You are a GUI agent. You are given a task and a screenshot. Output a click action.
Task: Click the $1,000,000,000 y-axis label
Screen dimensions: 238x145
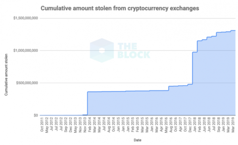pos(26,50)
